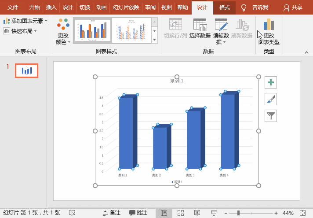The height and width of the screenshot is (218, 313).
Task: Click the top-left chart resize handle
Action: point(95,77)
